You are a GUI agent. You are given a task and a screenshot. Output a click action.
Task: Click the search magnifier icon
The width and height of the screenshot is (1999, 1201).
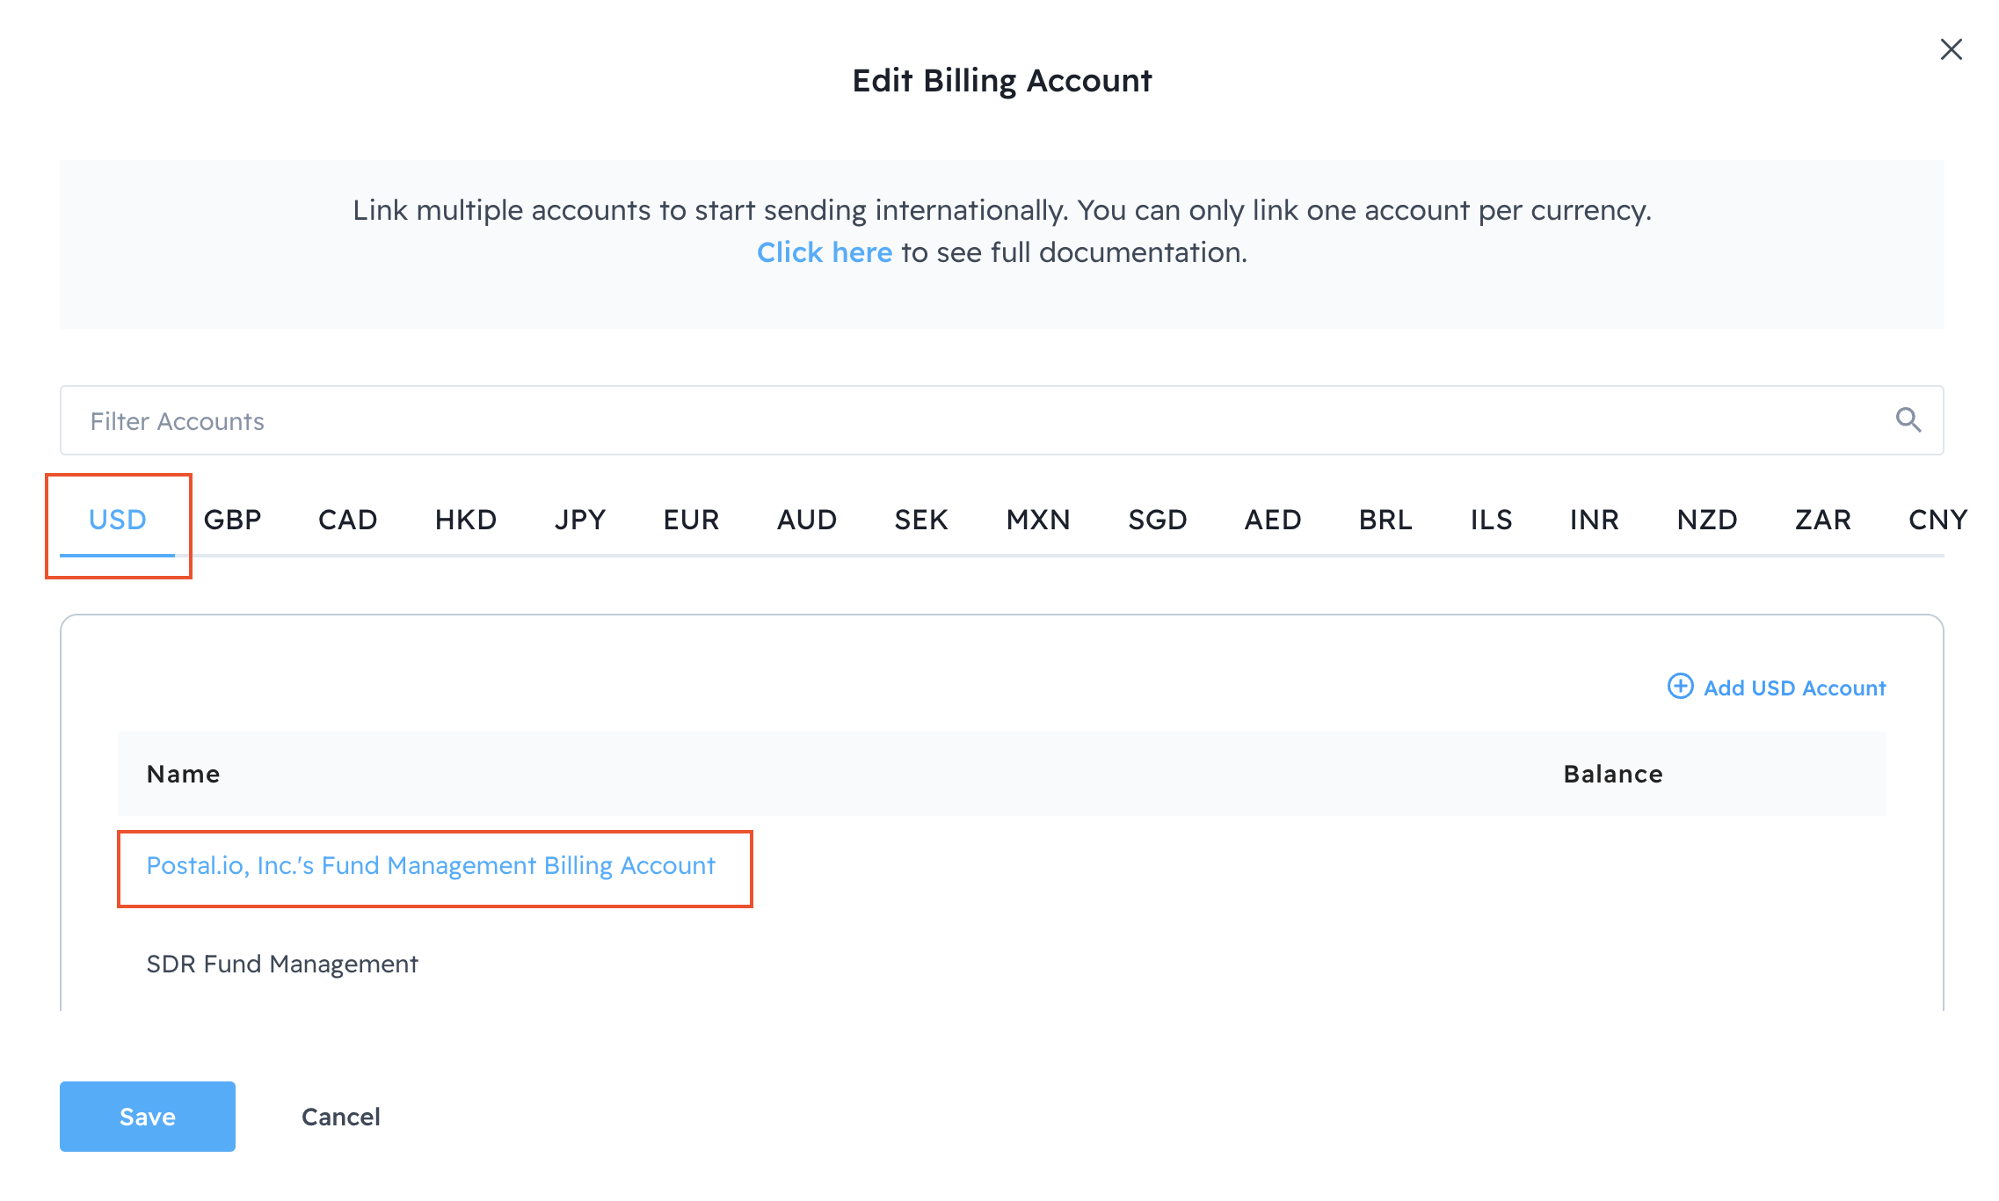(1908, 420)
